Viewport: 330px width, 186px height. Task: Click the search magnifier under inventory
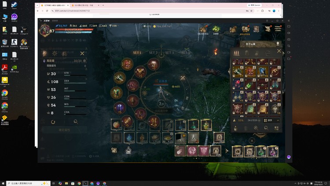click(266, 128)
